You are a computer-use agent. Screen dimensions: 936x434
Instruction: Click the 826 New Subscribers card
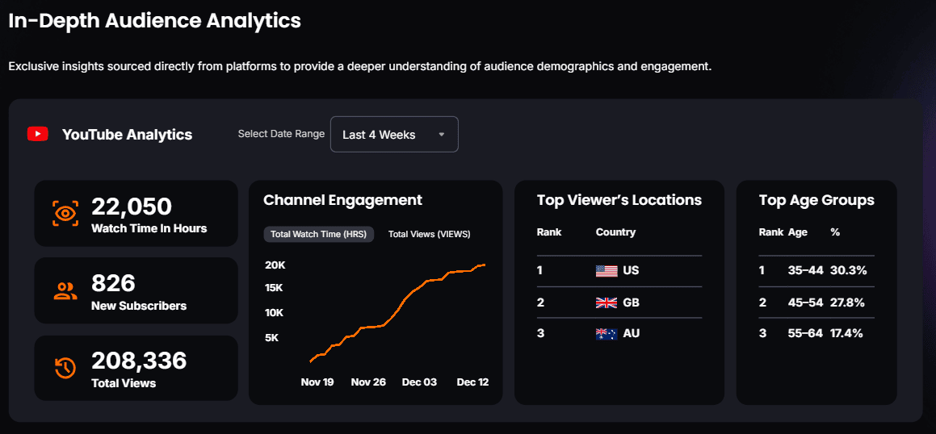coord(136,291)
